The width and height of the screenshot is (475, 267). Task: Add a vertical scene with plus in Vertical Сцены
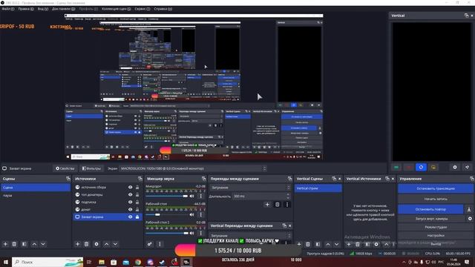coord(299,244)
